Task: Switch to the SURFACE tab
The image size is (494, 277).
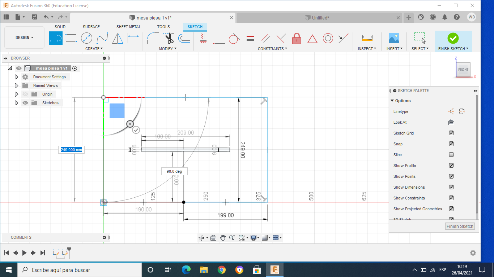Action: click(91, 27)
